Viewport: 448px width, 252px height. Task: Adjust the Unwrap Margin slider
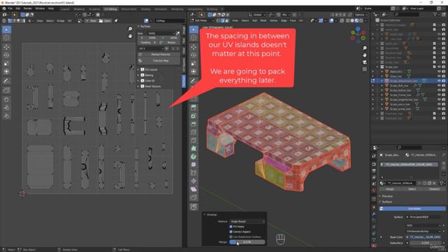click(247, 242)
